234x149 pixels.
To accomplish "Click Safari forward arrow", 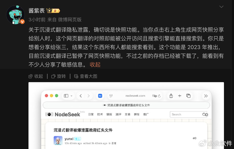I will (x=89, y=96).
